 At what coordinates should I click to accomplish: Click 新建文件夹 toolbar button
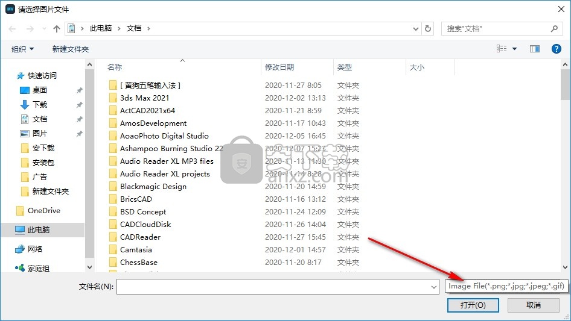click(71, 49)
